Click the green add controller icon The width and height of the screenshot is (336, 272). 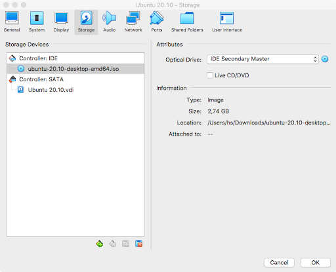pyautogui.click(x=100, y=244)
